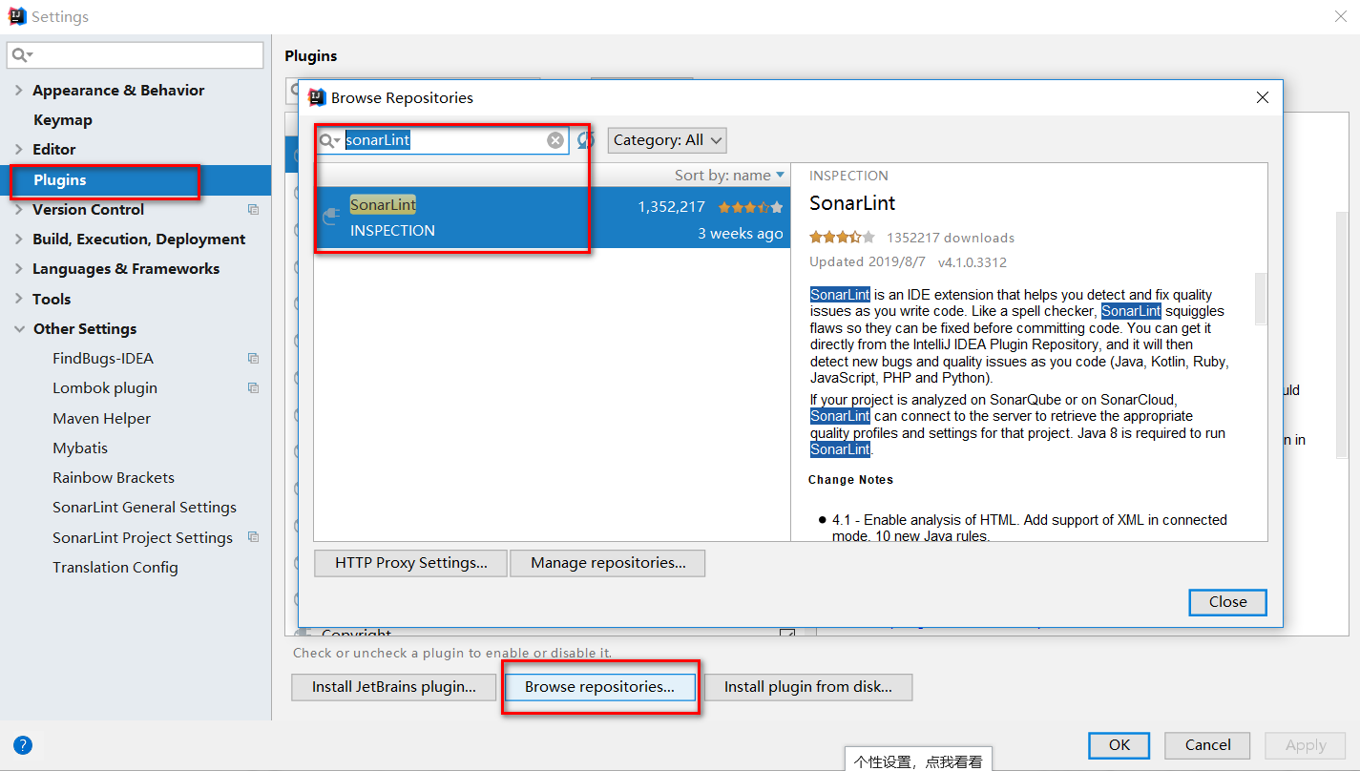Click the copy icon beside FindBugs-IDEA

tap(253, 359)
